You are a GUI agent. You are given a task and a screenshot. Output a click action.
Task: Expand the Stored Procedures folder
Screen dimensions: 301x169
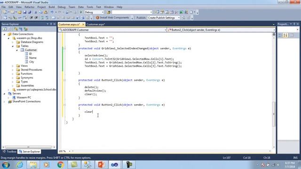13,70
